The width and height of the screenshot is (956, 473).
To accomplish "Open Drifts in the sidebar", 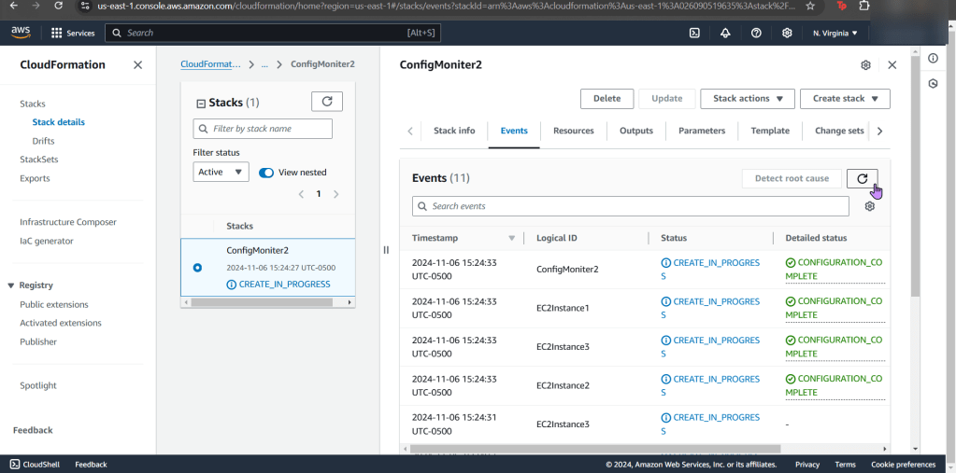I will tap(43, 141).
